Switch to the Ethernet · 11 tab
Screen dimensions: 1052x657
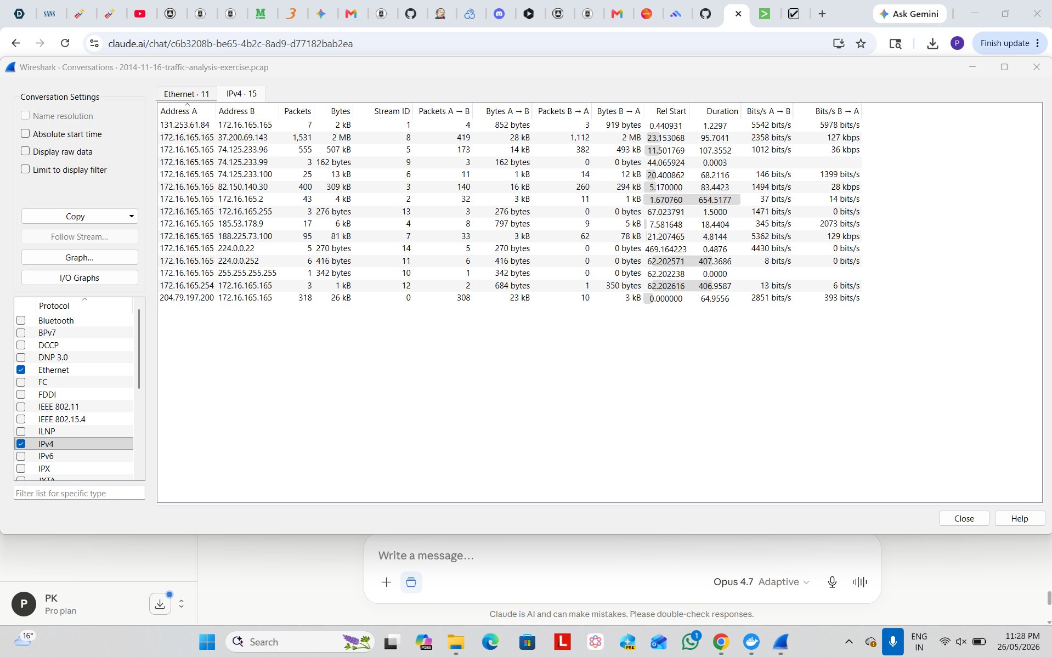186,94
